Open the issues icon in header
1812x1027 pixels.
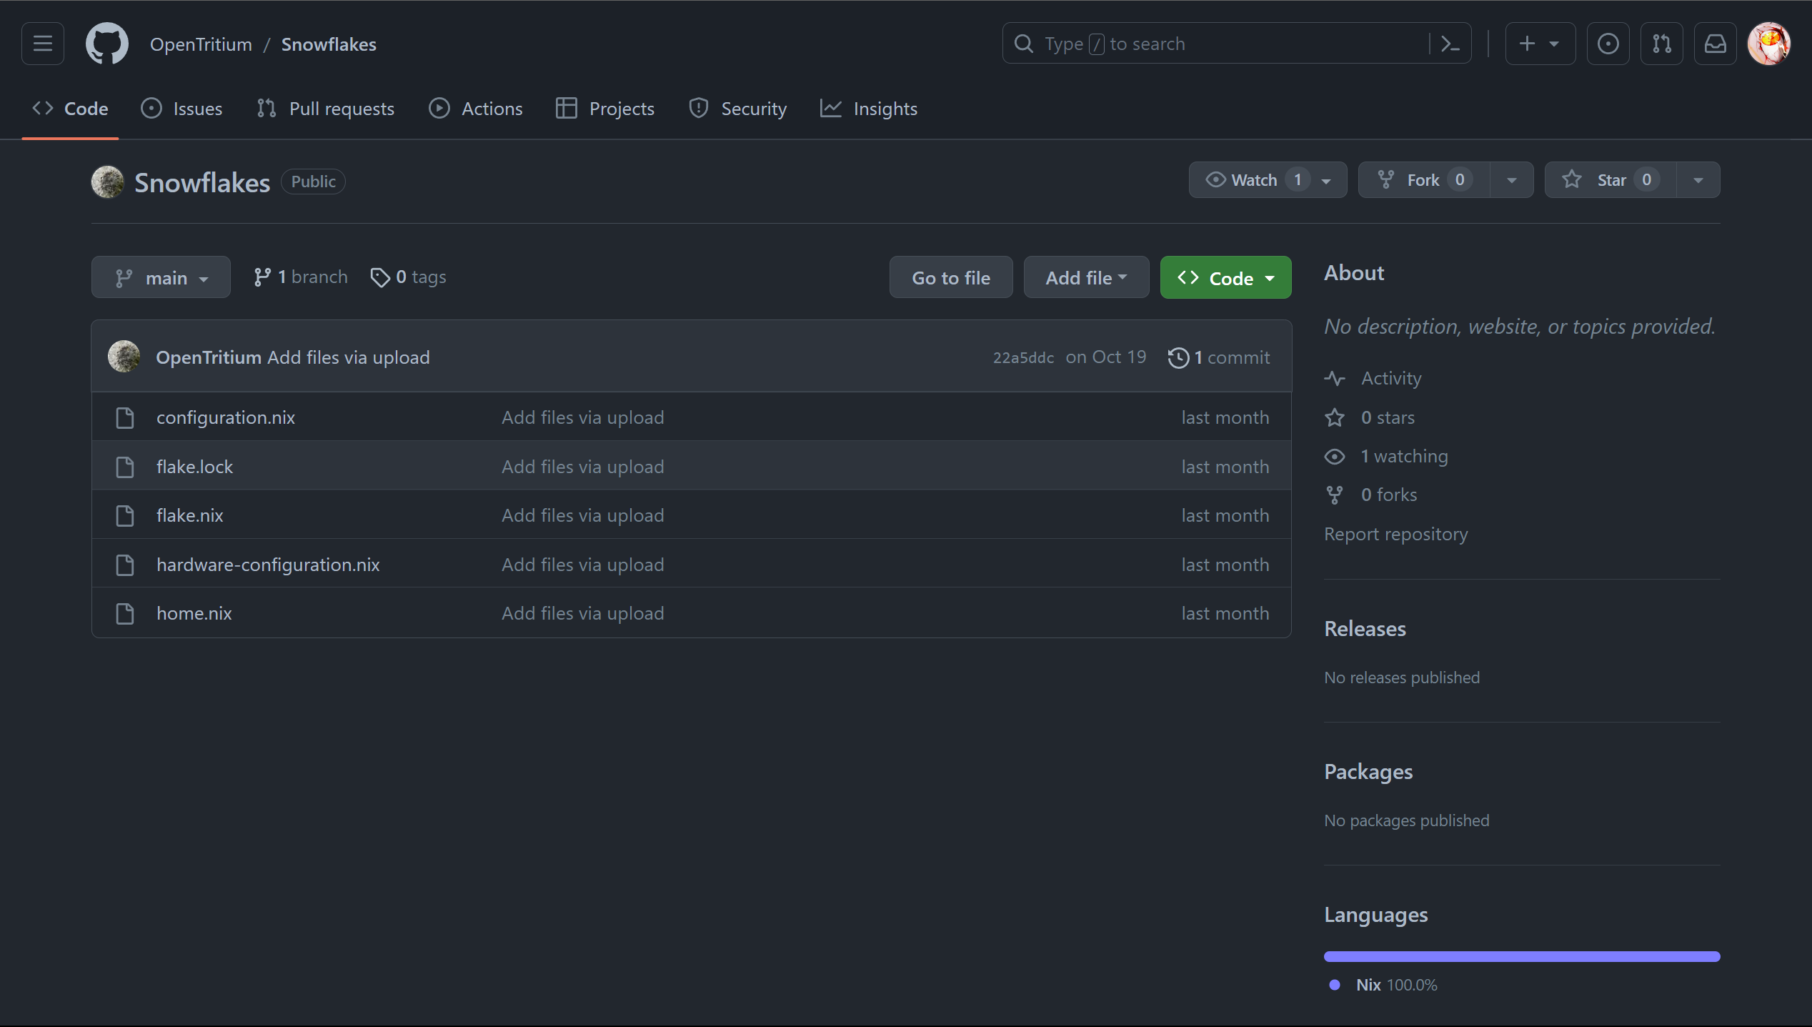point(1608,44)
